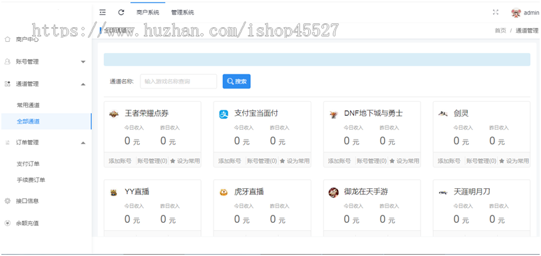Open 余额充值 in the sidebar
The image size is (541, 256).
pyautogui.click(x=27, y=223)
